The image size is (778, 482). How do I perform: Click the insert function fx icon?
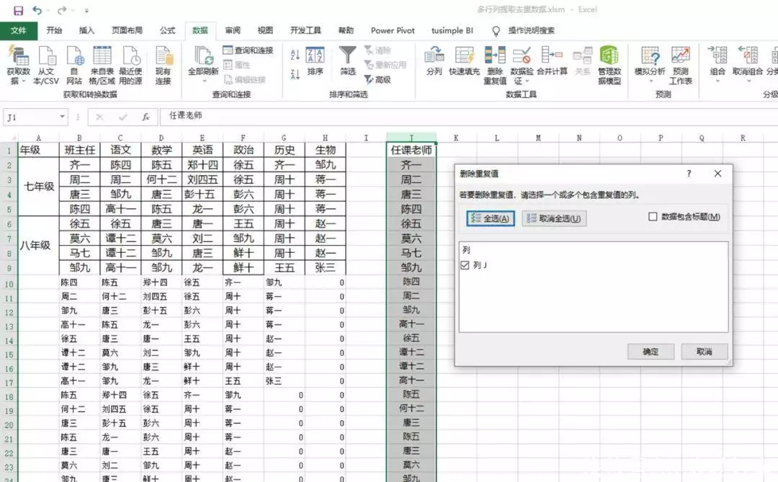(x=146, y=117)
